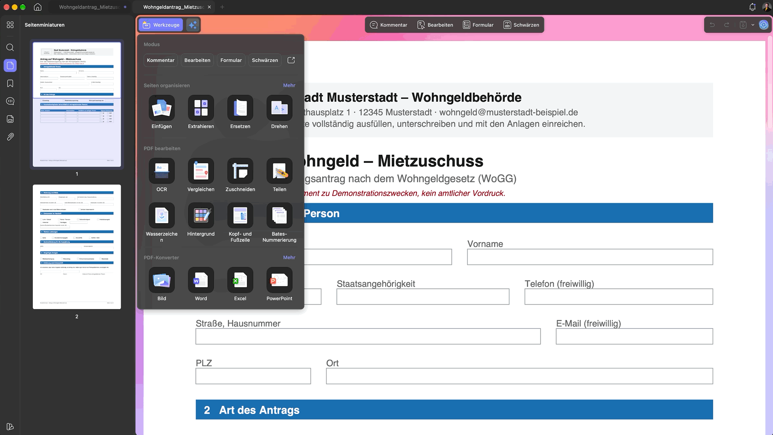Convert PDF to Word

(x=201, y=284)
